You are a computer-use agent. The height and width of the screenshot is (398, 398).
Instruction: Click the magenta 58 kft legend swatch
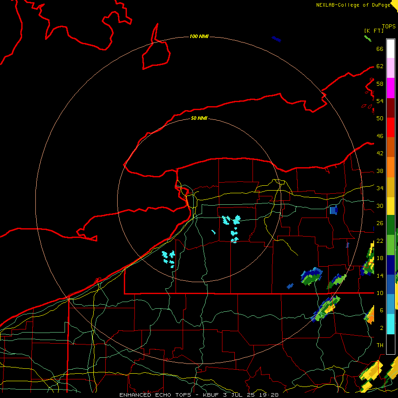click(x=390, y=88)
